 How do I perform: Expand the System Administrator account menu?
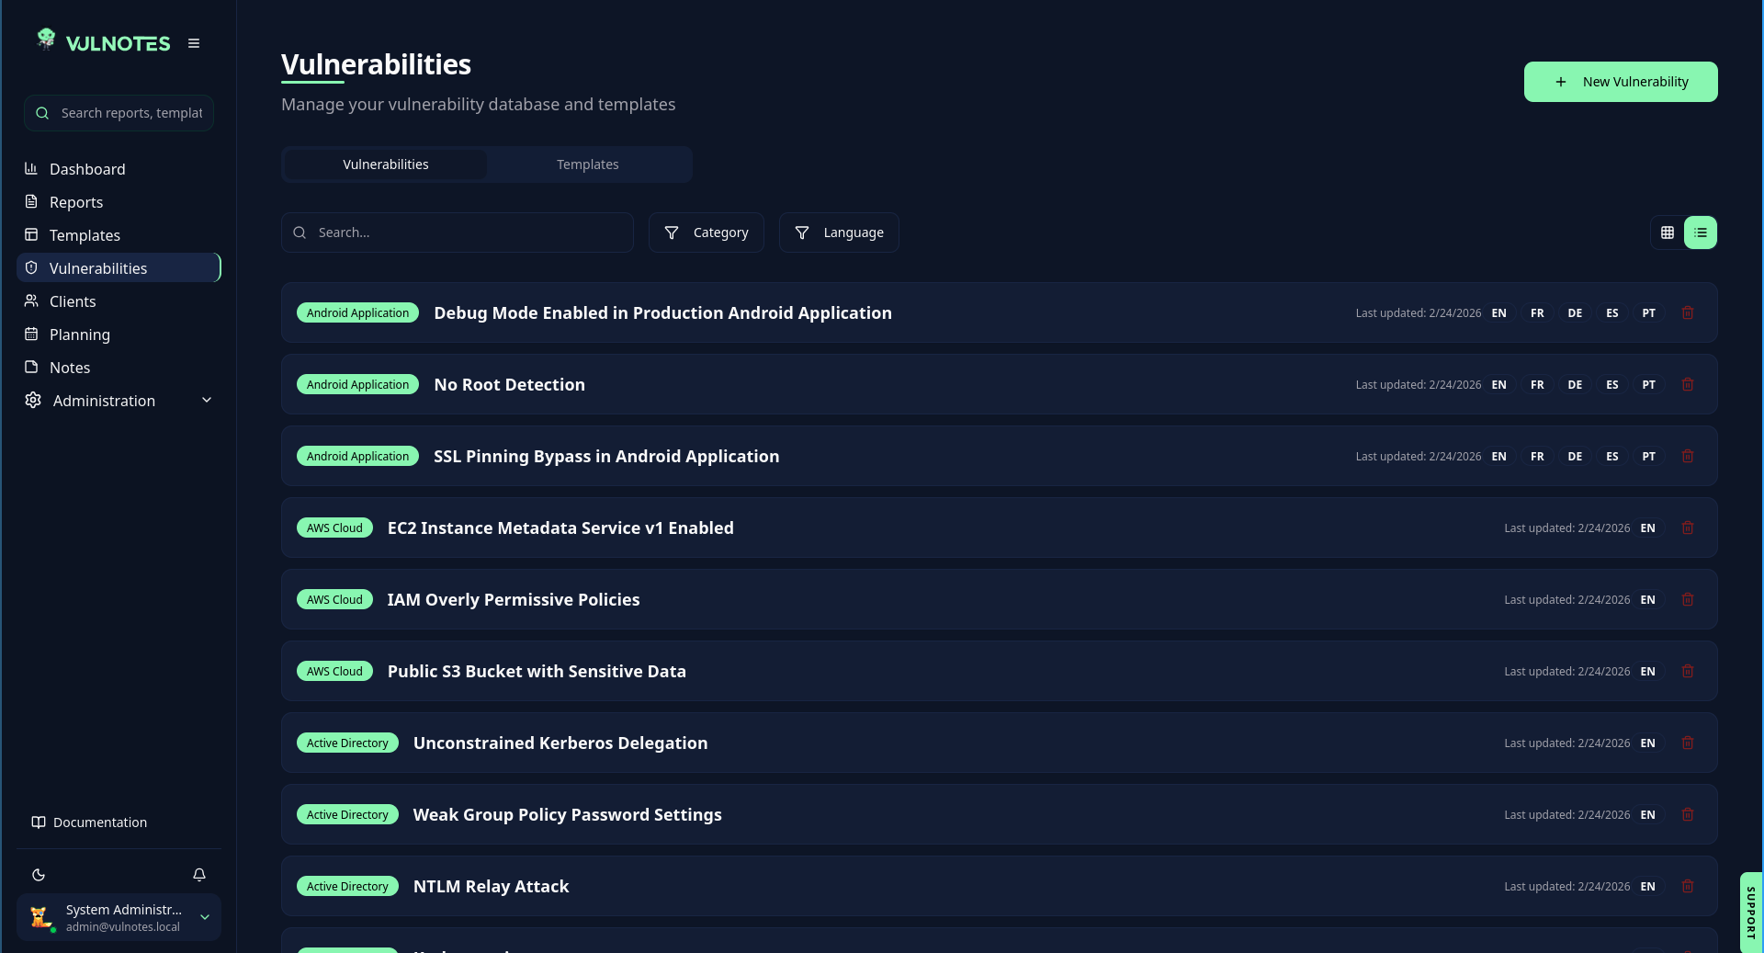pos(119,917)
